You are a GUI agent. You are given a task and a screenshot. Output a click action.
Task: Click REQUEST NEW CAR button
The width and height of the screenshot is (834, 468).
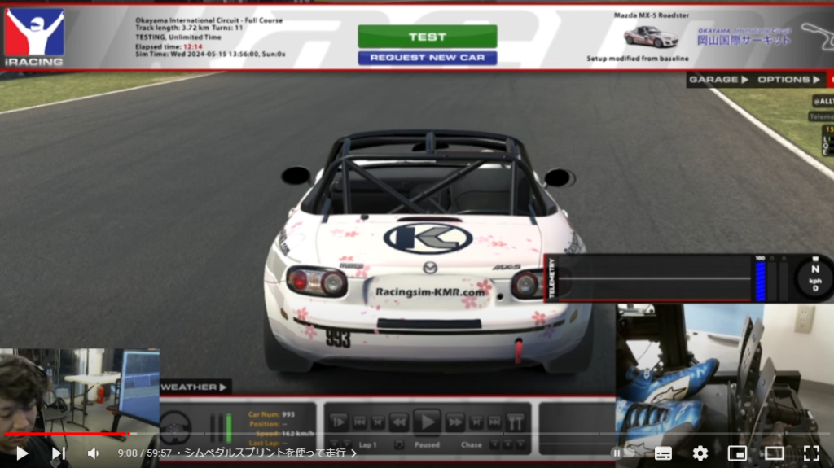coord(427,58)
